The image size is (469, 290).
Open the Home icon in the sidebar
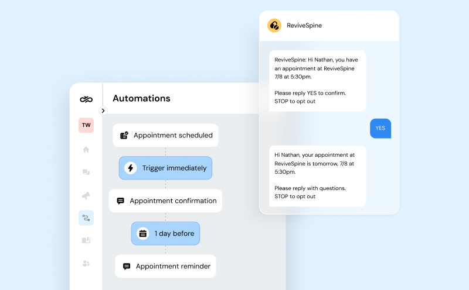[x=86, y=150]
